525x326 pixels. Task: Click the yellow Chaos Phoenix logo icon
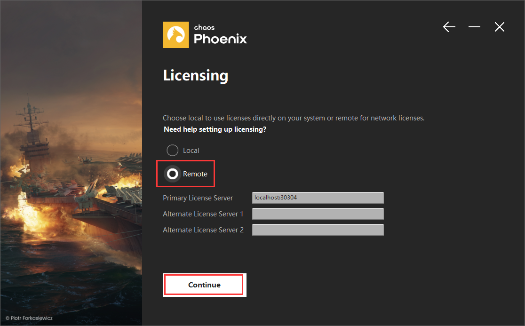[176, 35]
